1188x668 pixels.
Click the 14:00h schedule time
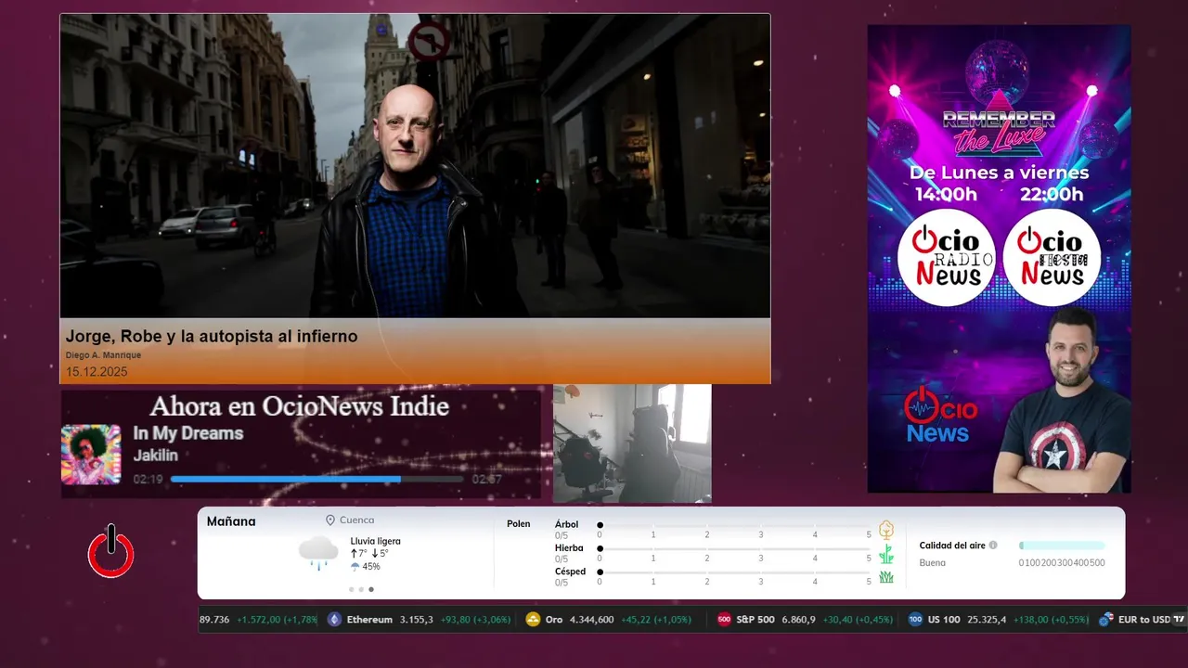(946, 194)
